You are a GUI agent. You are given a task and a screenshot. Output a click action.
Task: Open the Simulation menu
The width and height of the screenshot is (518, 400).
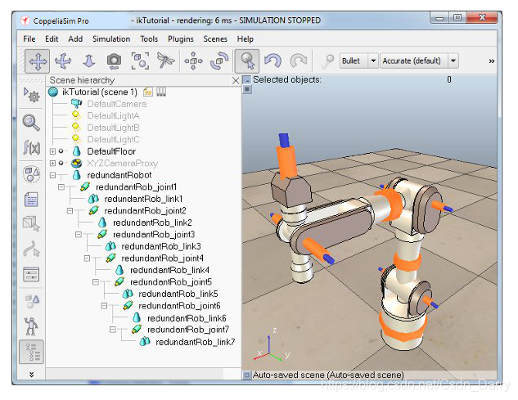pyautogui.click(x=111, y=39)
